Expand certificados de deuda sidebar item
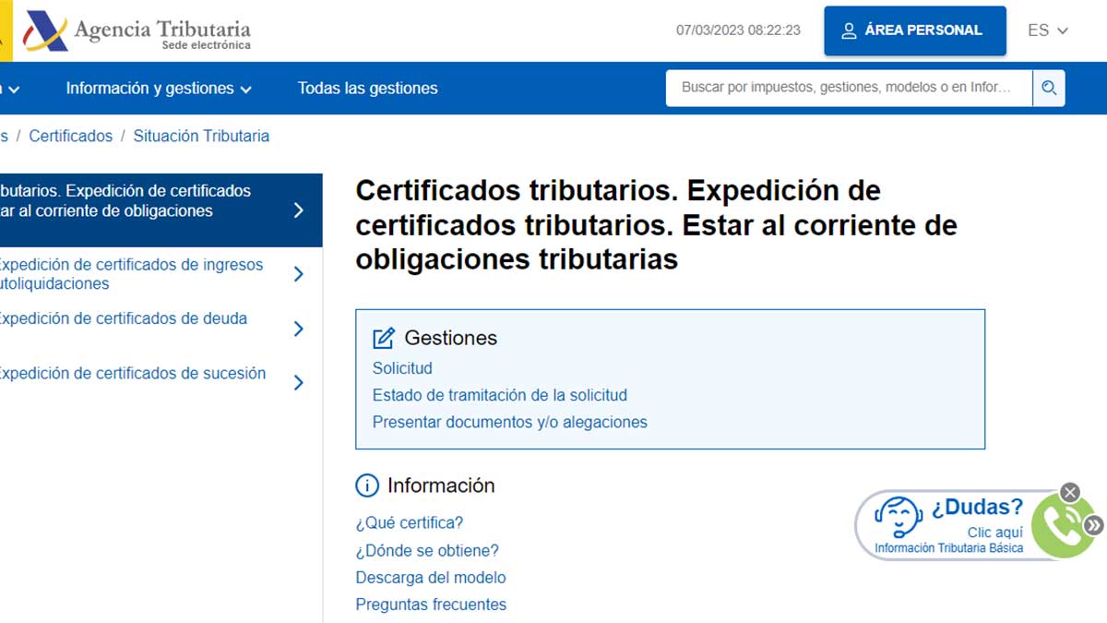Viewport: 1107px width, 623px height. click(x=298, y=329)
